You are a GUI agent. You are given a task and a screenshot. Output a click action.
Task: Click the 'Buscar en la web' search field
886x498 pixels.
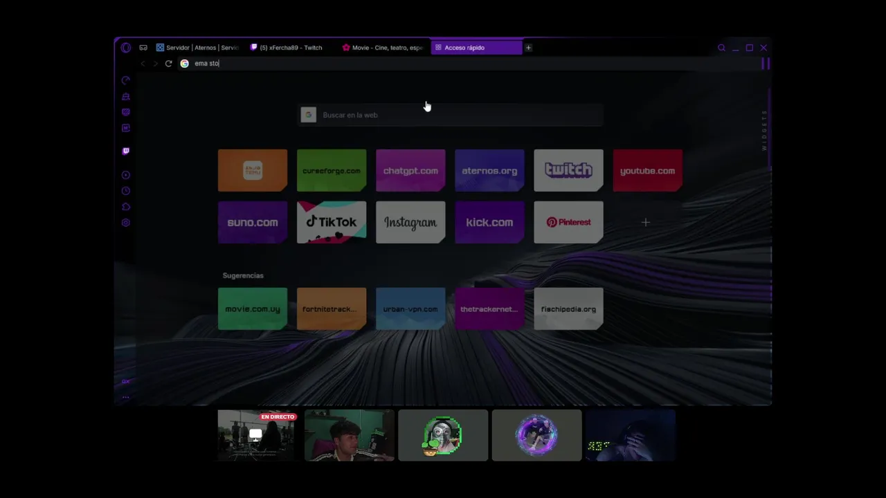click(451, 115)
